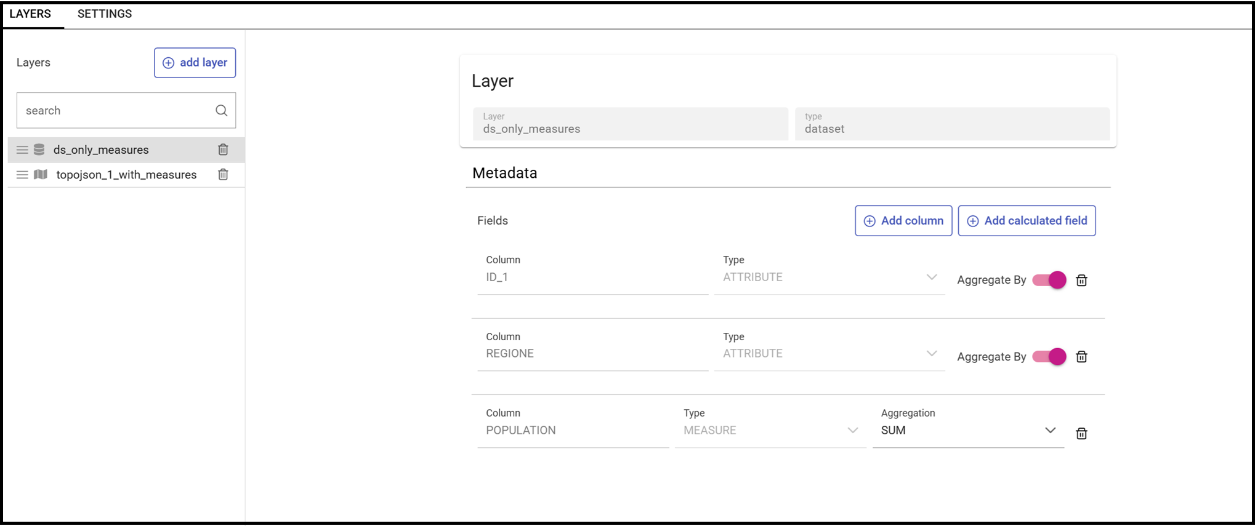
Task: Delete the topojson_1_with_measures layer
Action: (x=223, y=175)
